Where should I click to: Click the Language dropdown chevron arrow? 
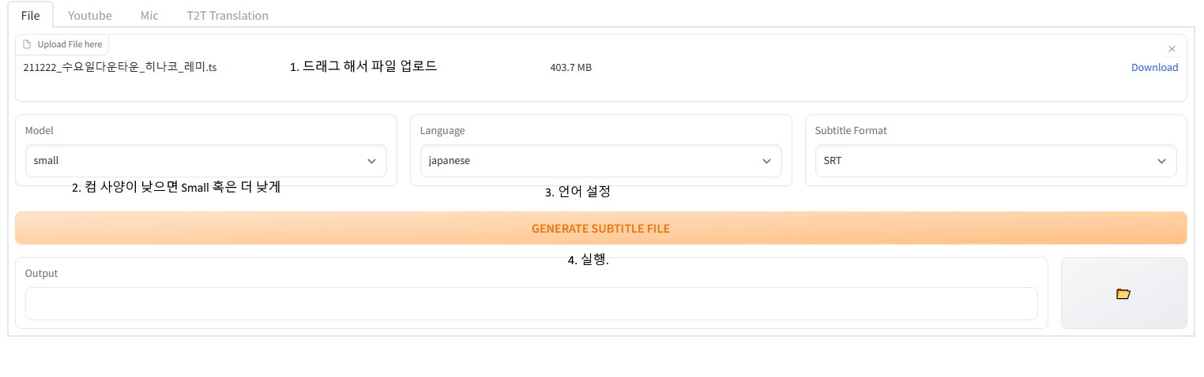click(766, 161)
